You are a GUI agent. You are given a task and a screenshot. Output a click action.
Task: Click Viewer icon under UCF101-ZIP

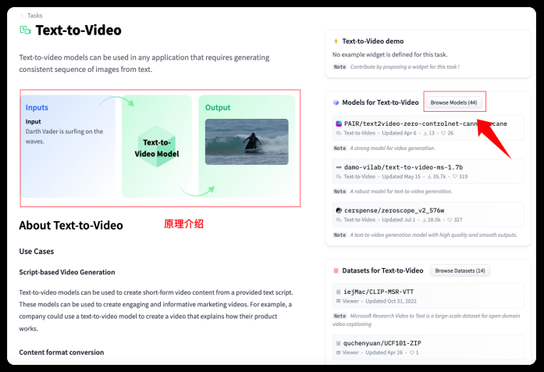(338, 352)
